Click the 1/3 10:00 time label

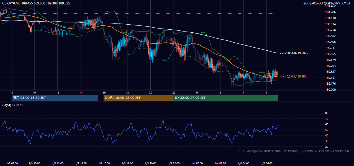35,164
